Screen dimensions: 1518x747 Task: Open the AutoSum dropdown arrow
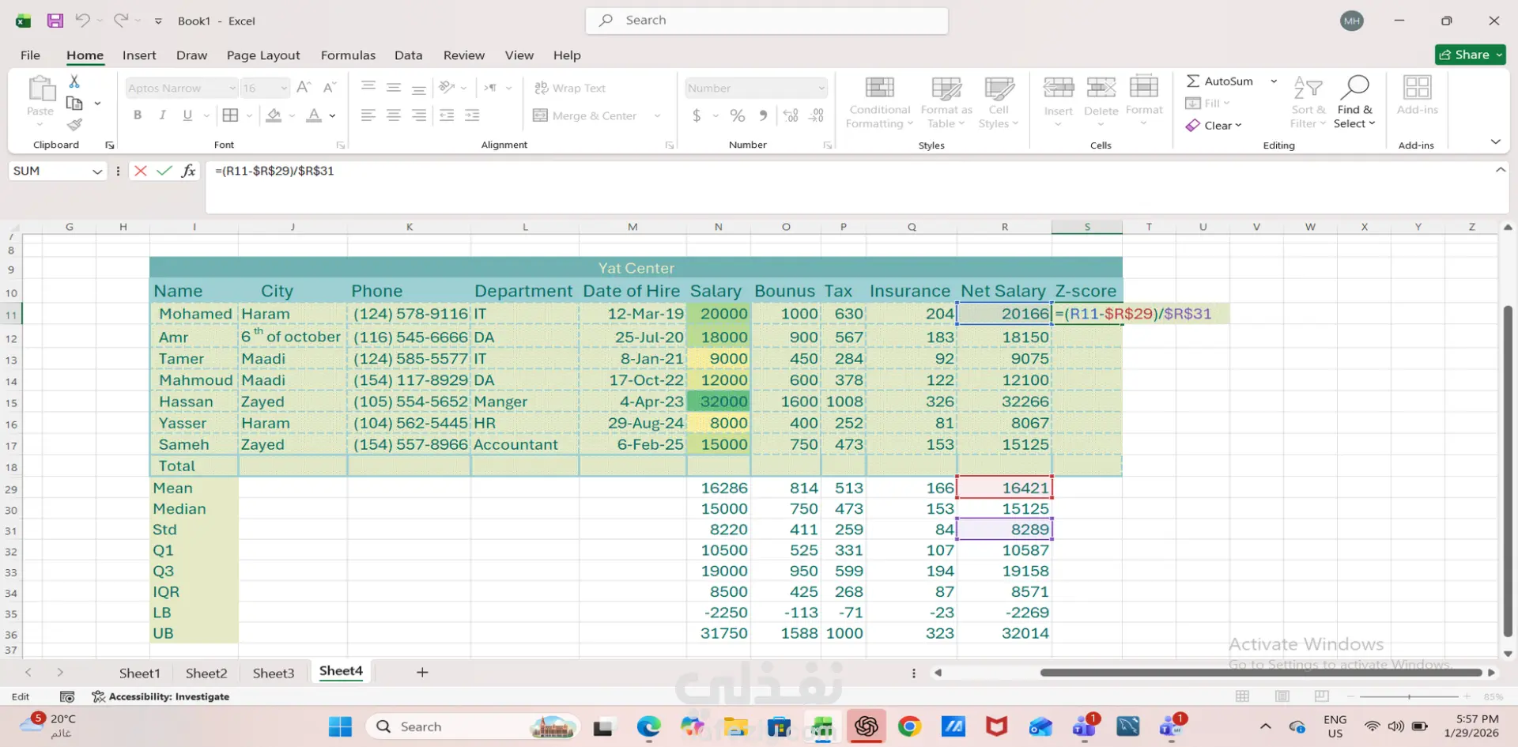click(1274, 81)
